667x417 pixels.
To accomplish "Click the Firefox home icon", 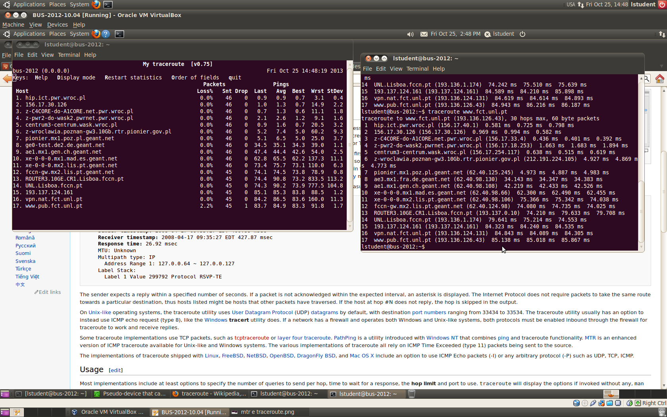I will 659,79.
